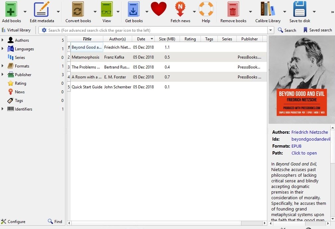Expand the Languages category
Viewport: 335px width, 229px height.
point(2,49)
